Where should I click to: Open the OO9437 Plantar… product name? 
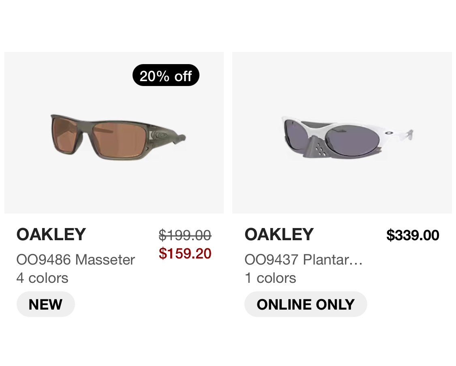click(304, 260)
